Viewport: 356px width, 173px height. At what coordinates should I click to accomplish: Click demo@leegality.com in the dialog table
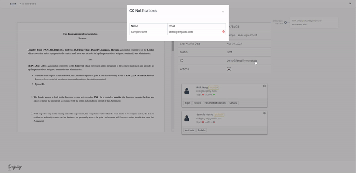(181, 32)
